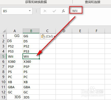
Task: Click cell A1 containing GG
Action: point(15,36)
